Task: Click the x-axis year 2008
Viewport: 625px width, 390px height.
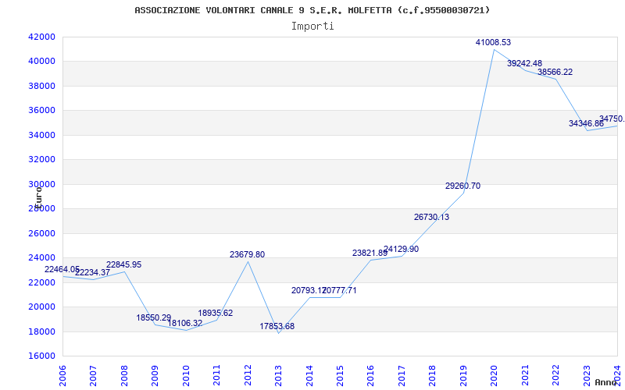Action: coord(124,376)
